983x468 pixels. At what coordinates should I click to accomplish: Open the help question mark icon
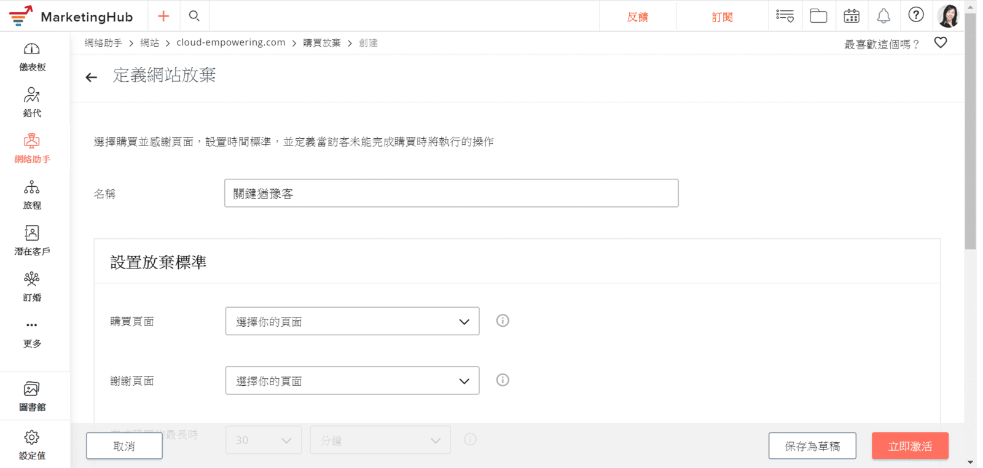click(x=916, y=15)
